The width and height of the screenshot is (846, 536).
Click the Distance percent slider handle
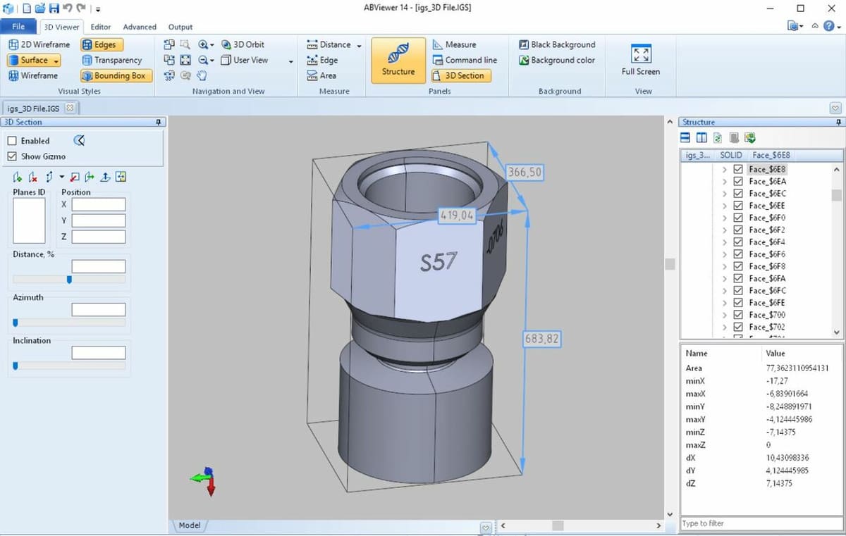[69, 280]
